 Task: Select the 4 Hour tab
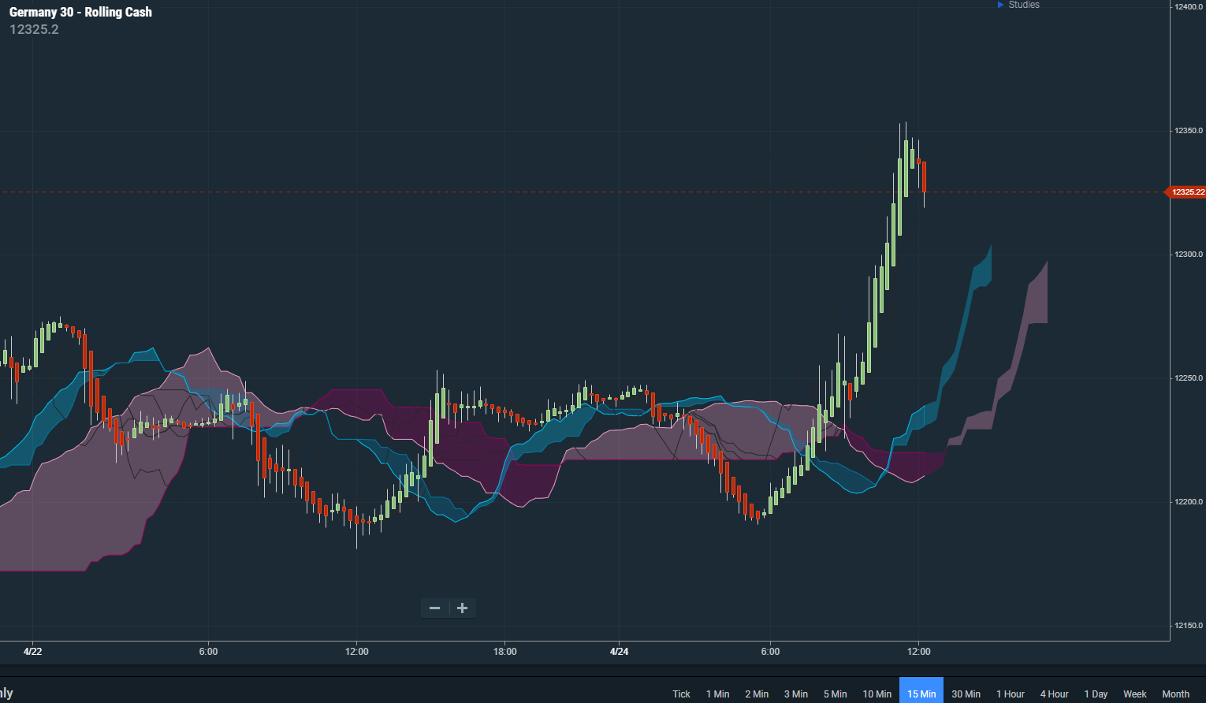click(x=1054, y=694)
